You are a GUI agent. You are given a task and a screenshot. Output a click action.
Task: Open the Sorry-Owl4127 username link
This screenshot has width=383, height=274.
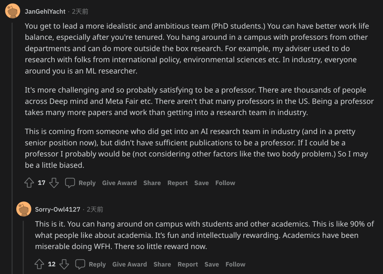57,210
